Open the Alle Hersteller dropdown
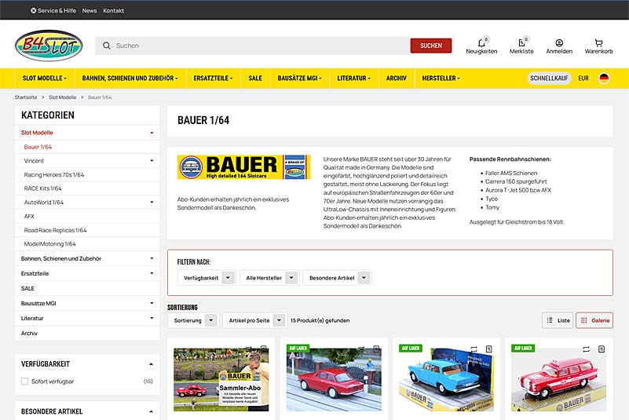Viewport: 629px width, 420px height. pyautogui.click(x=269, y=278)
